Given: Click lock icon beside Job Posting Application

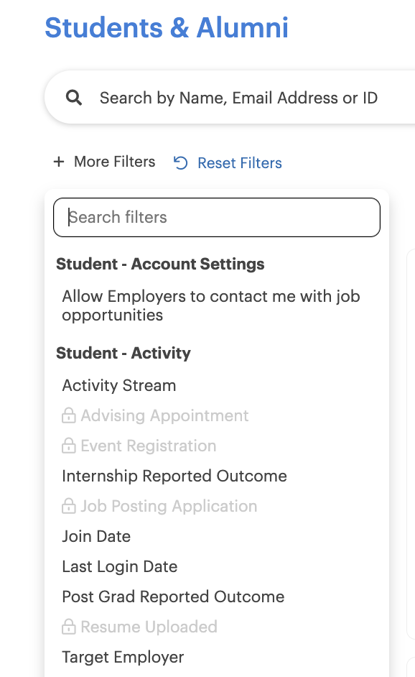Looking at the screenshot, I should 69,507.
